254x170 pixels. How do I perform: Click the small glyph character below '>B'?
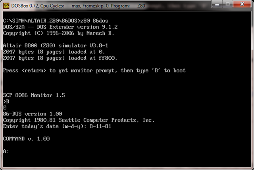click(x=5, y=107)
